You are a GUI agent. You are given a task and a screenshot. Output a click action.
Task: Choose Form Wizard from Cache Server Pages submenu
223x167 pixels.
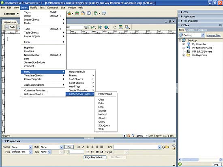pos(105,94)
